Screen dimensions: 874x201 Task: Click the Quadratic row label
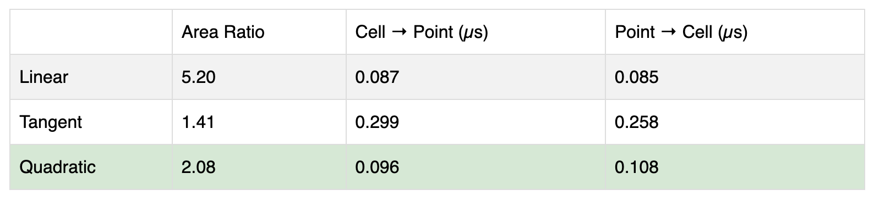click(x=57, y=167)
